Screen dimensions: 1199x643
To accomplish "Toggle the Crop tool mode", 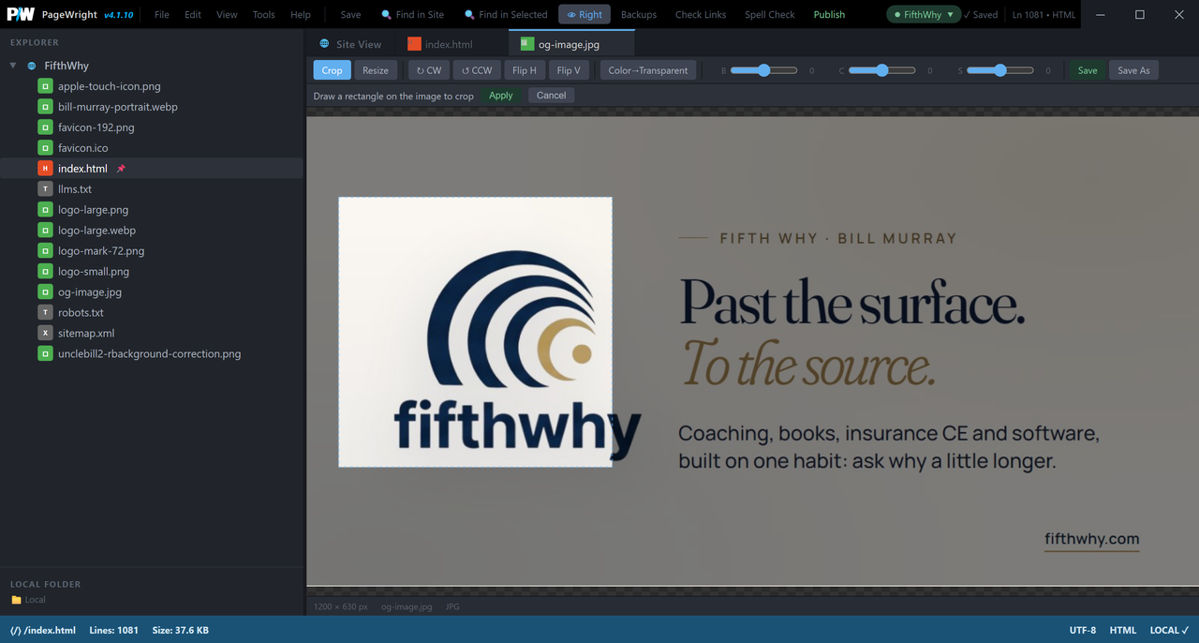I will point(332,70).
